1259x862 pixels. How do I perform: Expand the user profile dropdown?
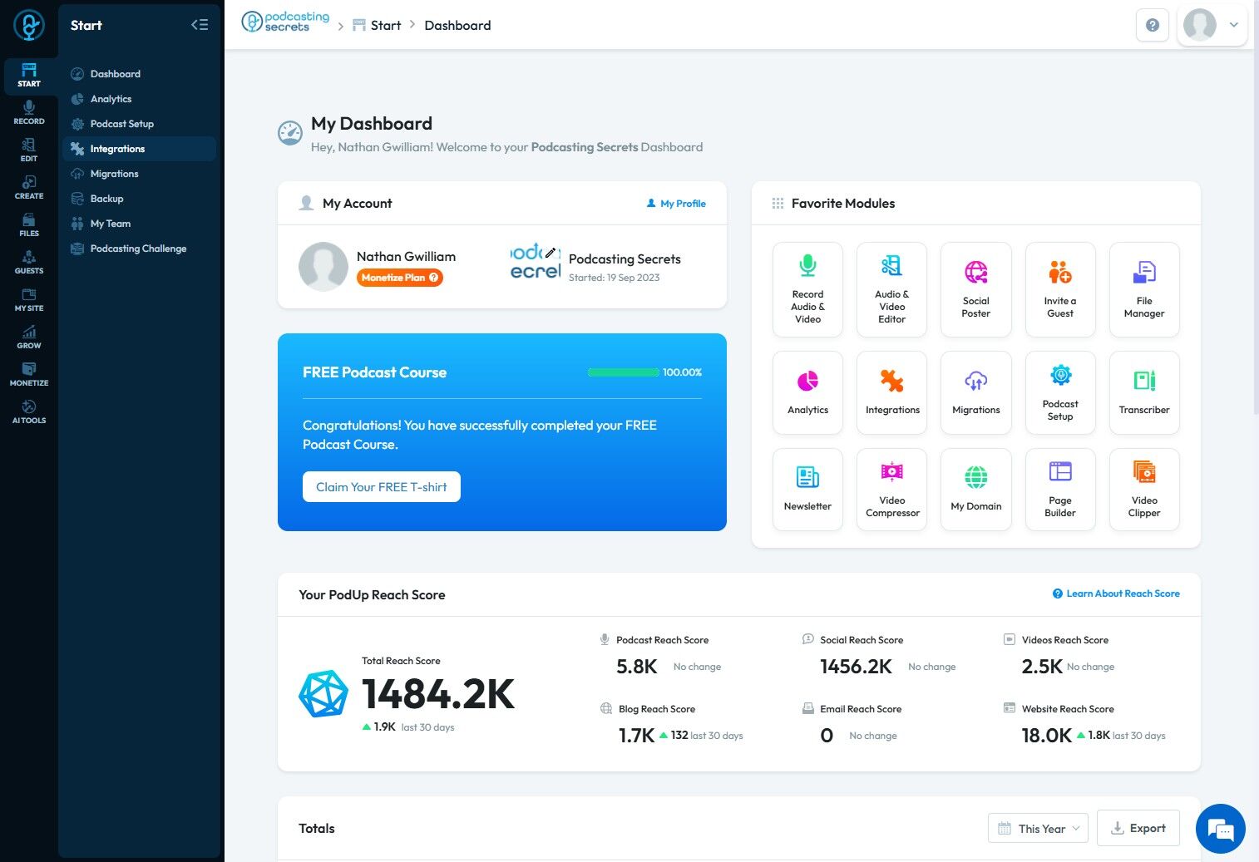1213,25
